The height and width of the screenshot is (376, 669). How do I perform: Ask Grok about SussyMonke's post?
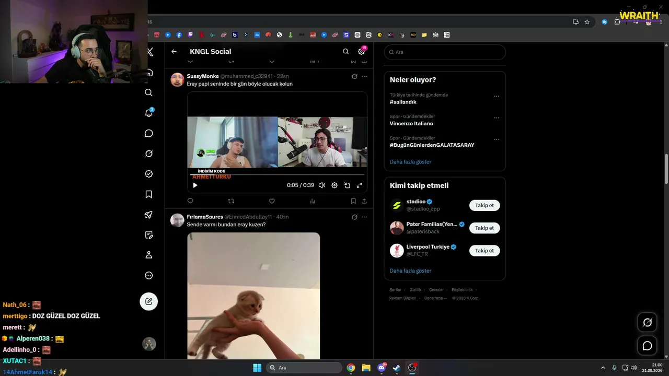pos(354,76)
